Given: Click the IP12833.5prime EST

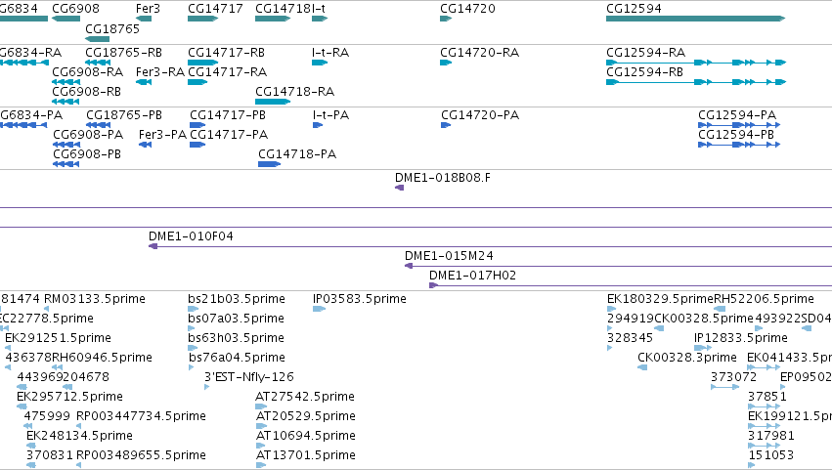Looking at the screenshot, I should click(741, 338).
